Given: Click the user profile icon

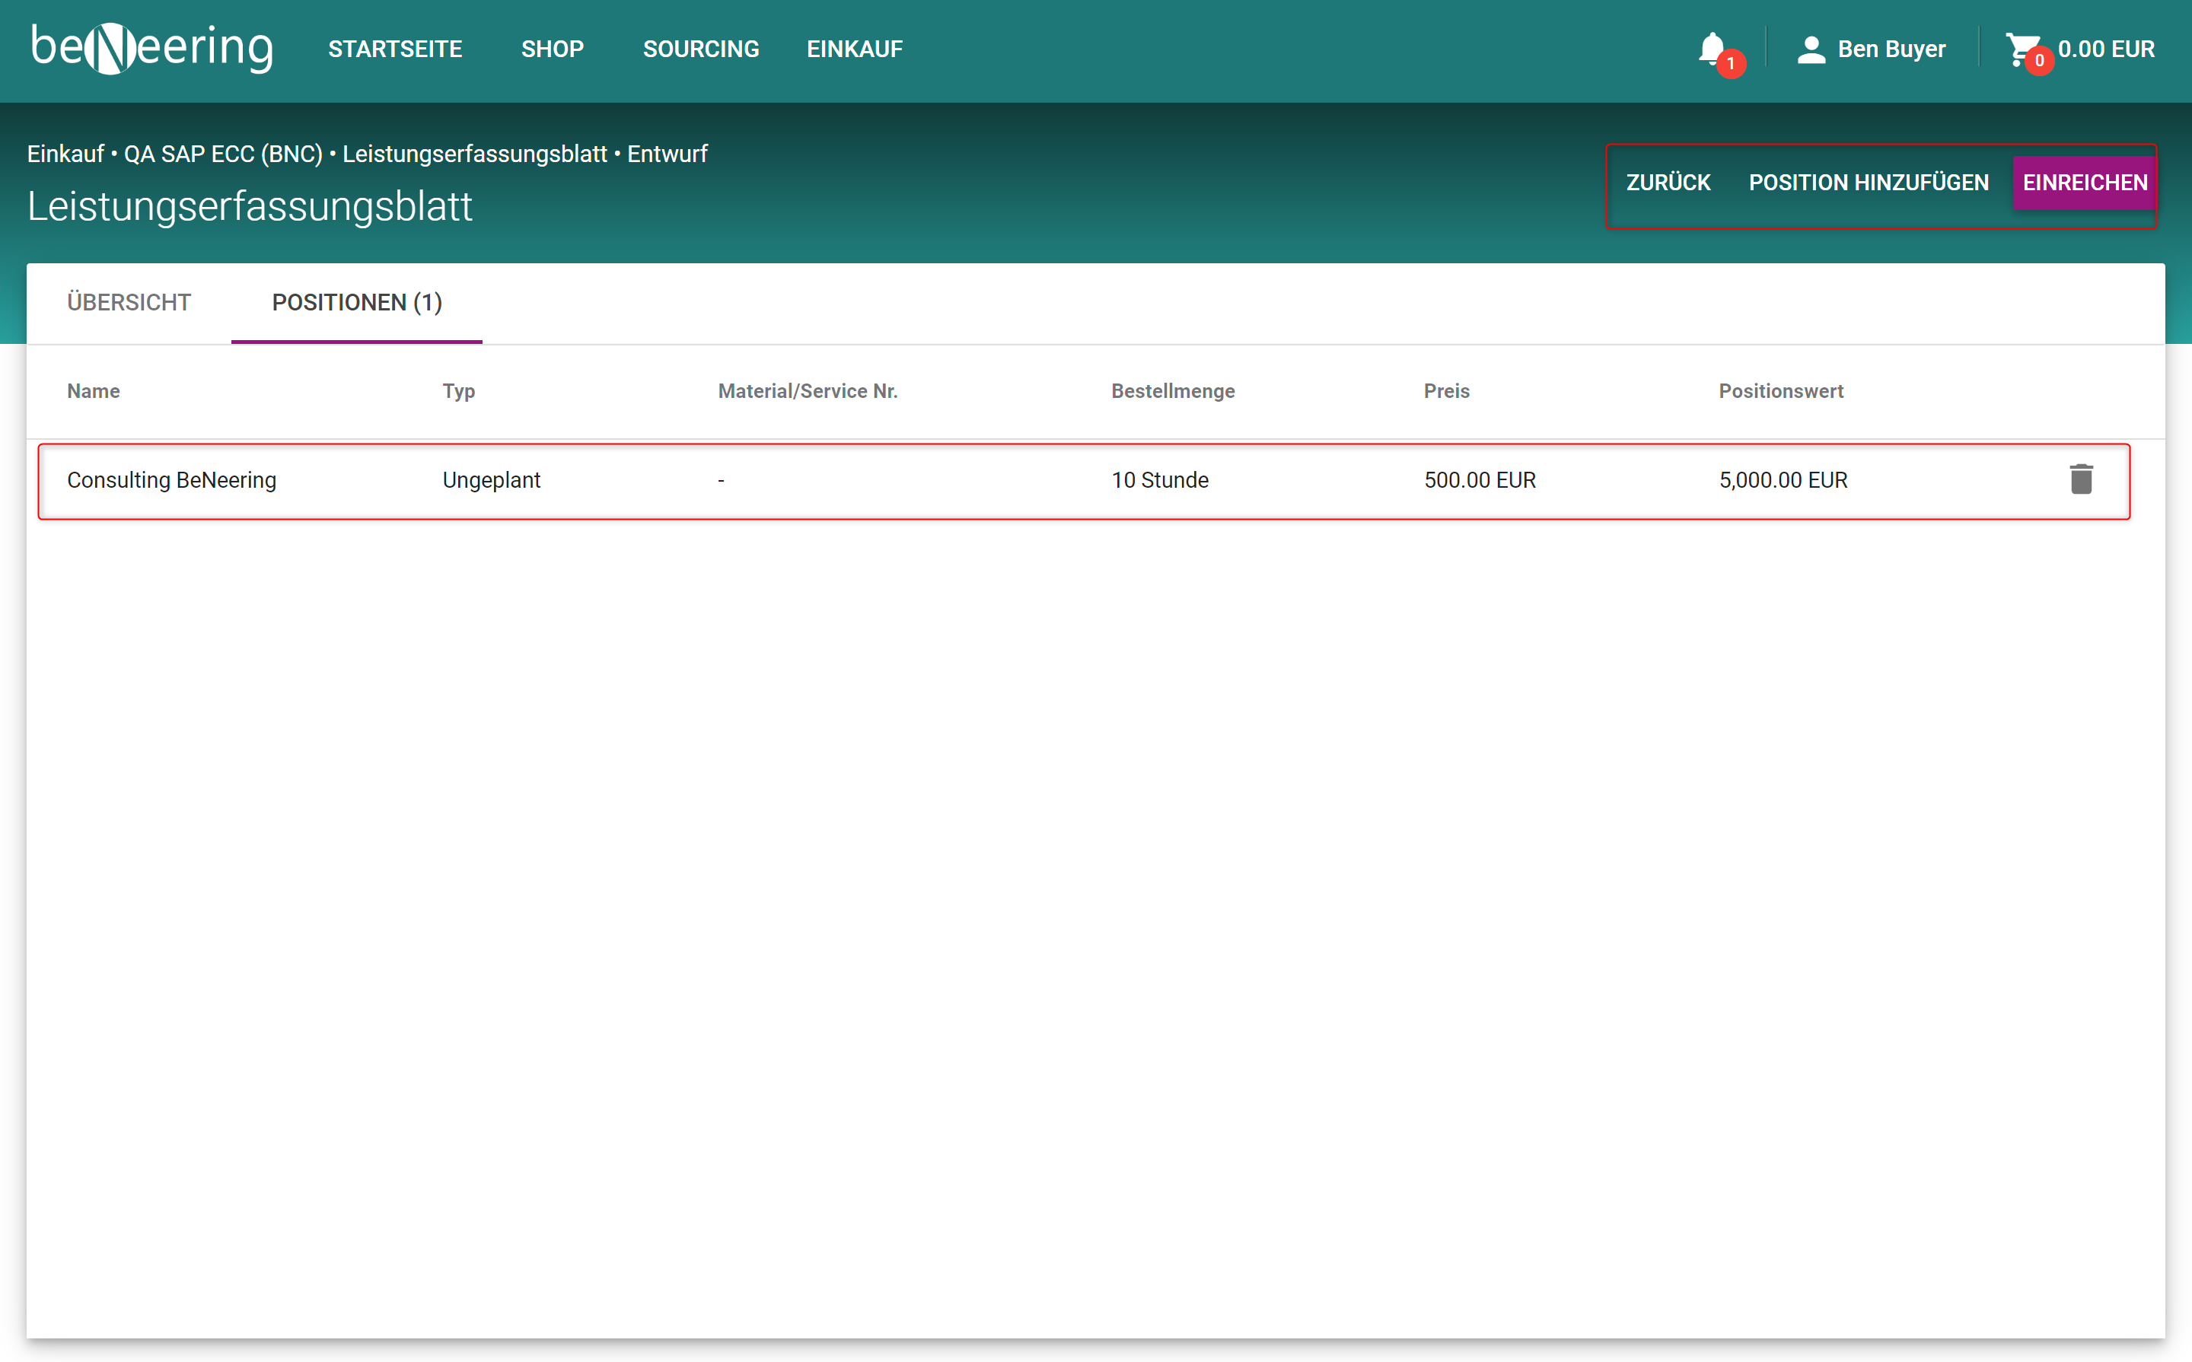Looking at the screenshot, I should 1811,49.
